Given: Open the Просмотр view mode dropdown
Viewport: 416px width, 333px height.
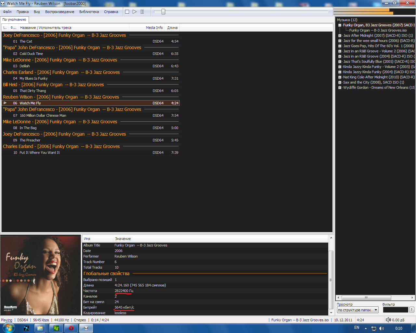Looking at the screenshot, I should [x=357, y=310].
